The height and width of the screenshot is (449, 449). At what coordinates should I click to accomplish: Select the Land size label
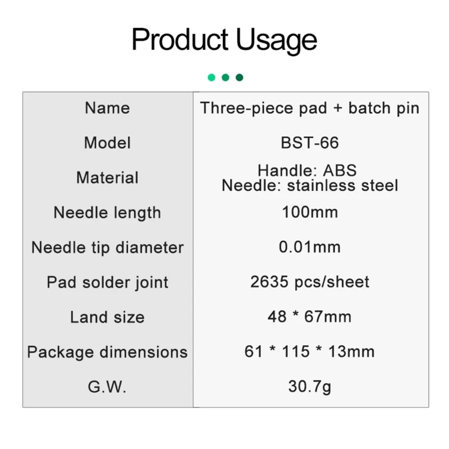(107, 317)
